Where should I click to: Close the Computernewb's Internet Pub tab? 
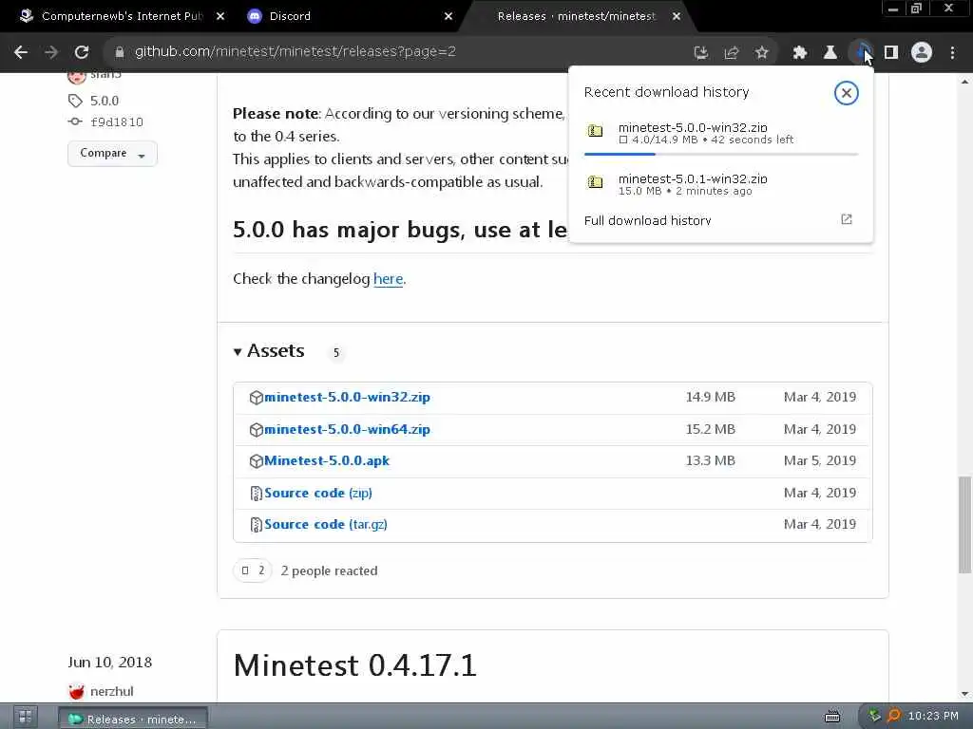220,17
